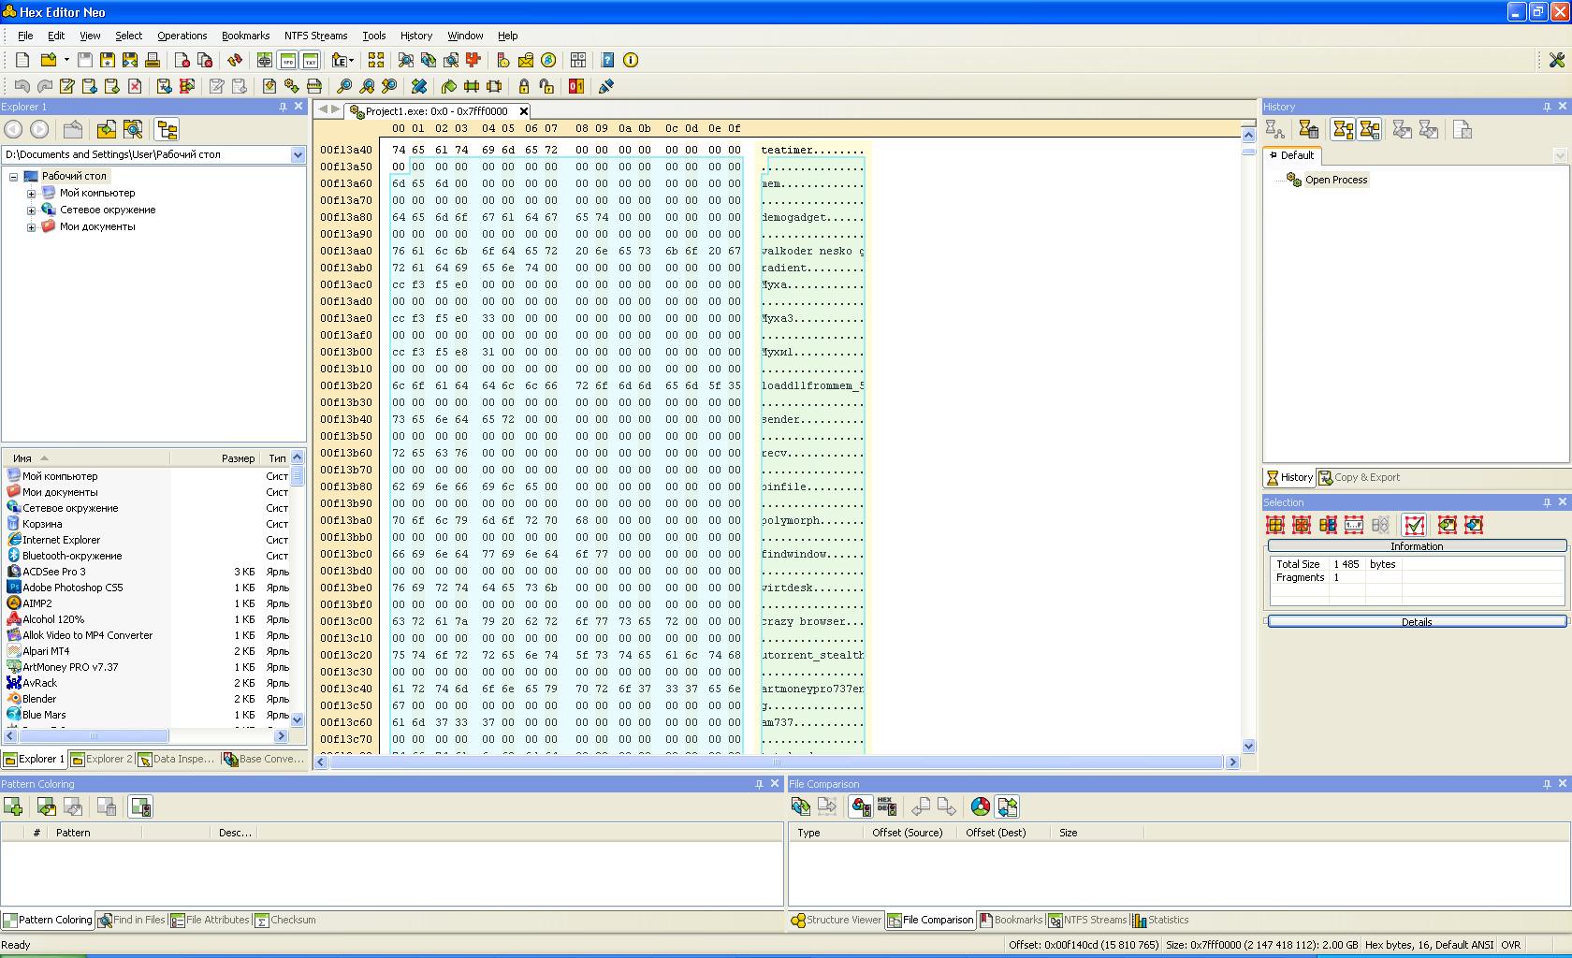Select Open Process history entry
The width and height of the screenshot is (1572, 958).
1335,180
